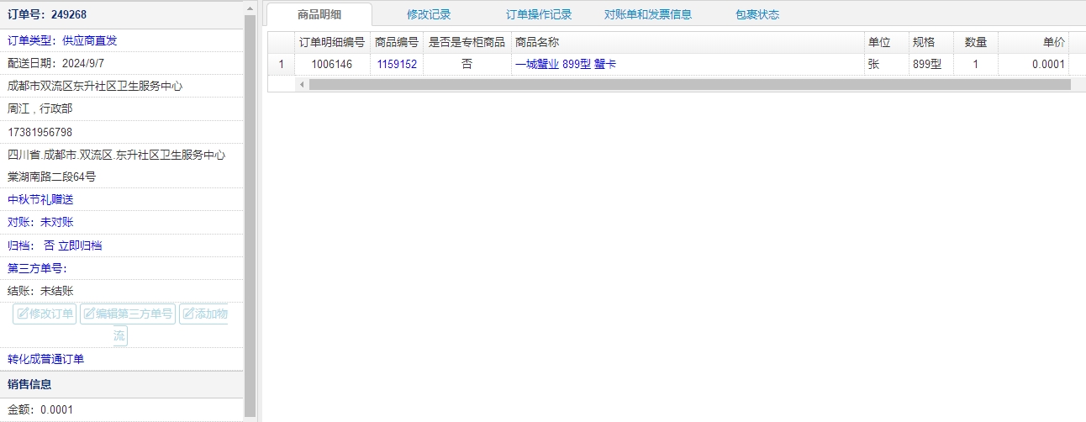Click the 规格 column header

coord(931,42)
